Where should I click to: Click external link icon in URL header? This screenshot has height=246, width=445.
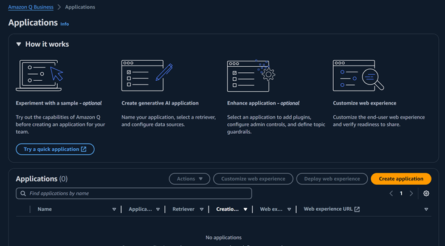tap(357, 209)
